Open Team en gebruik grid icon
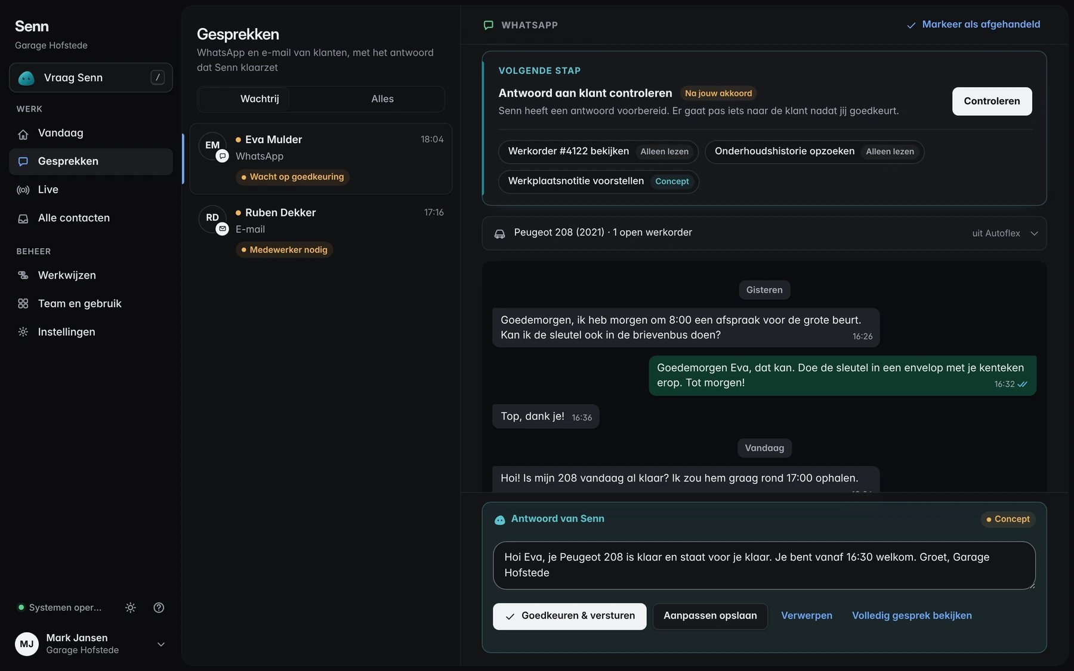Image resolution: width=1074 pixels, height=671 pixels. (x=23, y=304)
